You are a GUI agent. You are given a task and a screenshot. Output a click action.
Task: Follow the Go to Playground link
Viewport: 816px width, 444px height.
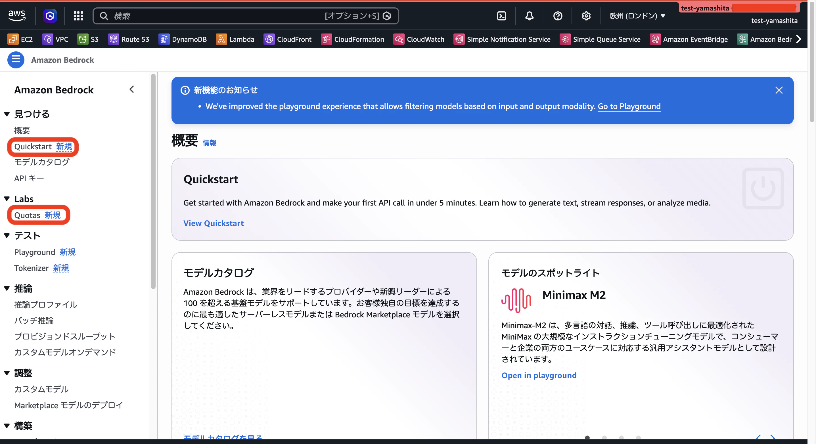click(629, 106)
